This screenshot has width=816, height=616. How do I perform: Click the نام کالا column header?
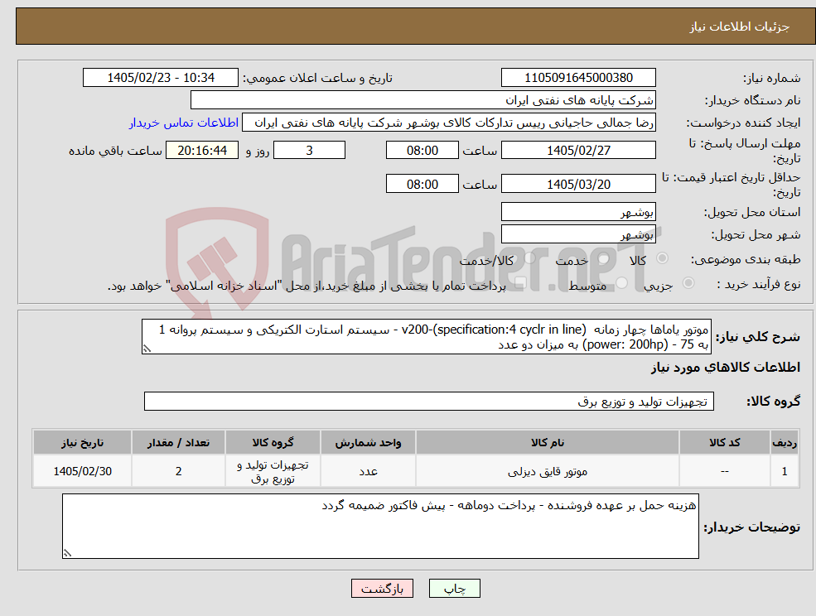[548, 442]
